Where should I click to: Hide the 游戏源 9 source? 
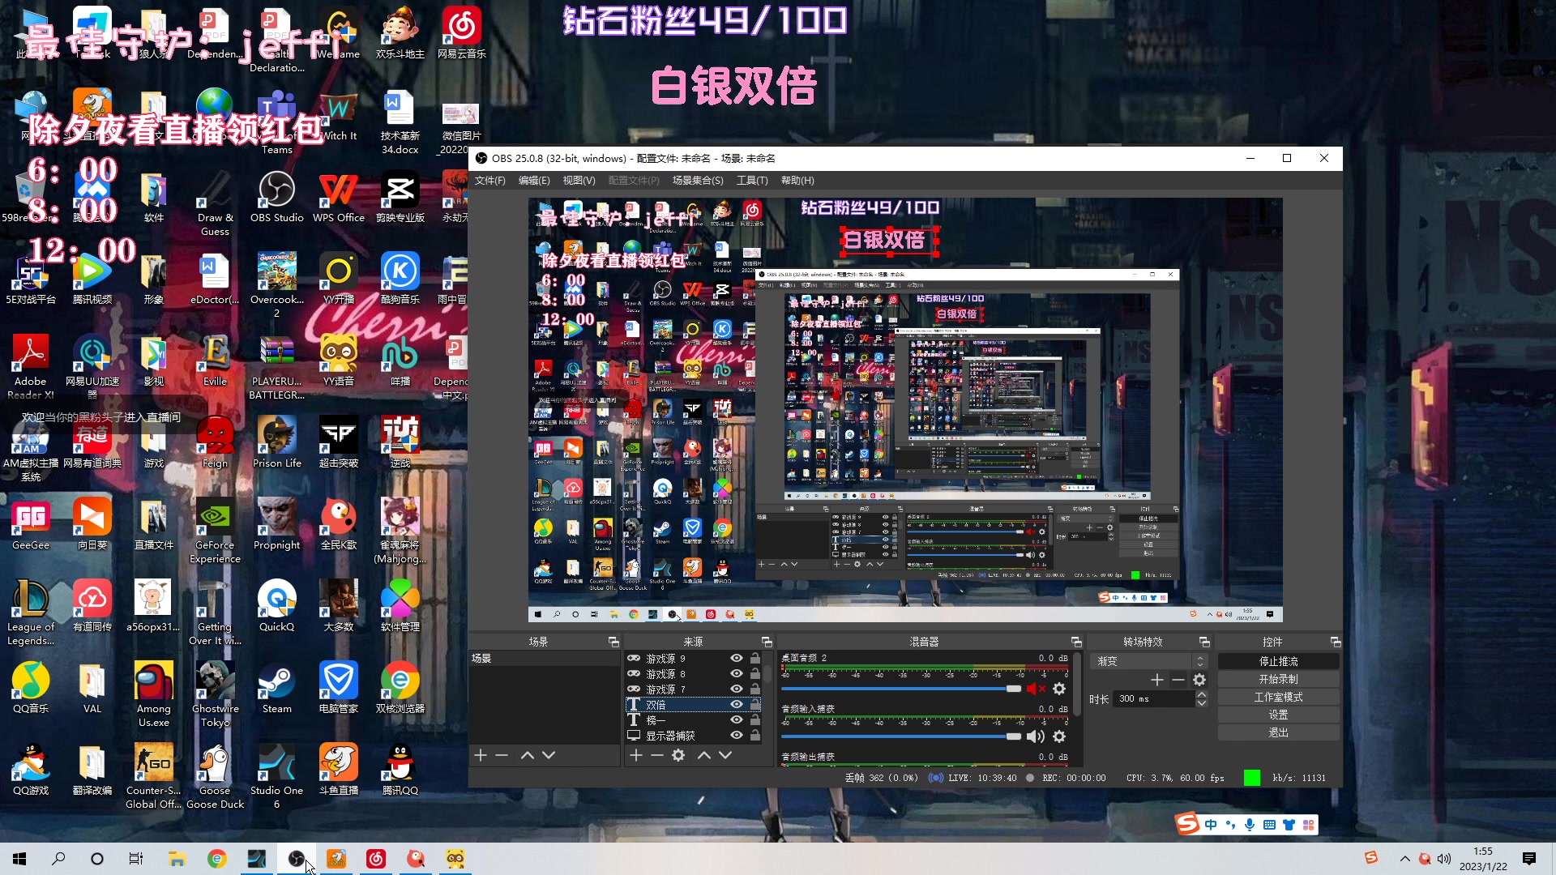pyautogui.click(x=736, y=659)
